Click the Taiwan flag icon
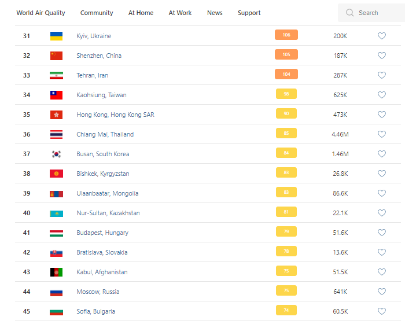 tap(56, 95)
